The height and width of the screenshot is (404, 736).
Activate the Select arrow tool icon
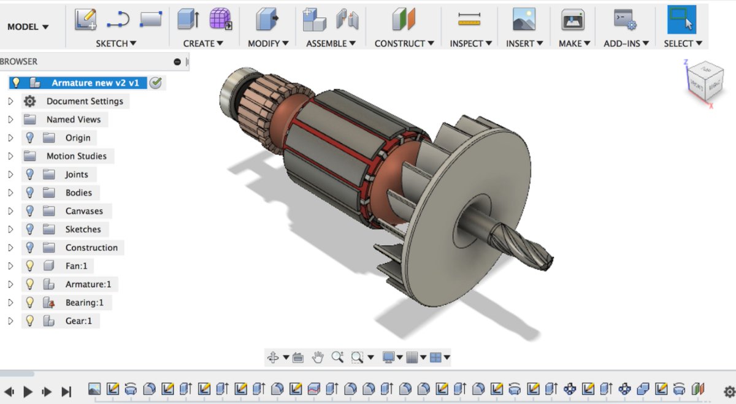tap(681, 20)
